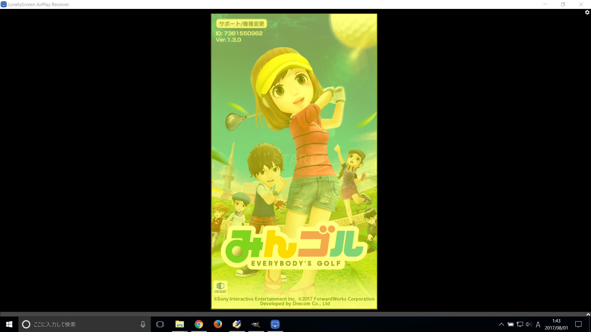Open the GIMP icon on taskbar
Image resolution: width=591 pixels, height=332 pixels.
pyautogui.click(x=256, y=324)
